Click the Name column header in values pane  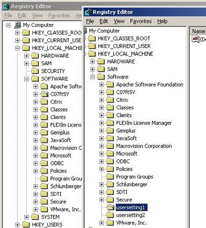tap(198, 32)
